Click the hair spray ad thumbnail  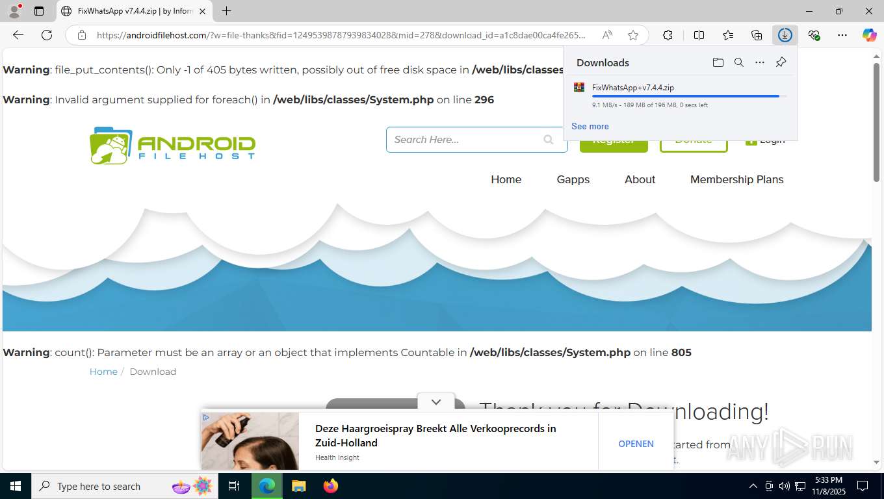tap(250, 441)
